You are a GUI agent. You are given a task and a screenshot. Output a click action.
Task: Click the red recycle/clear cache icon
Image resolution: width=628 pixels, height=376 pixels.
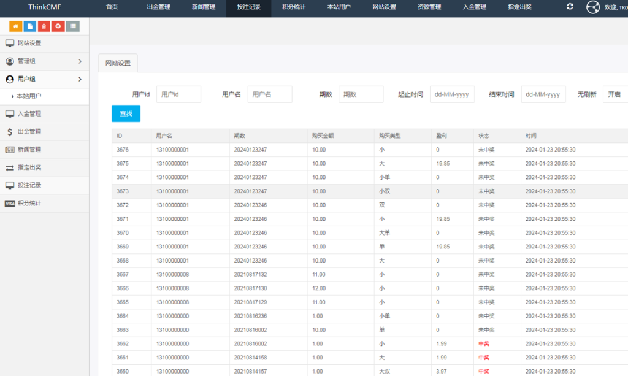click(58, 26)
